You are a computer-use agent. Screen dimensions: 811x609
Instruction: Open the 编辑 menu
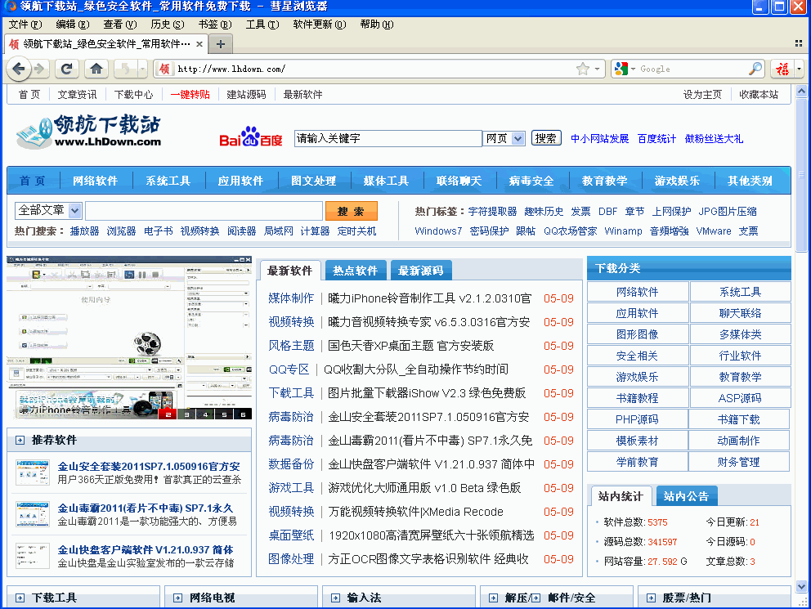(73, 25)
